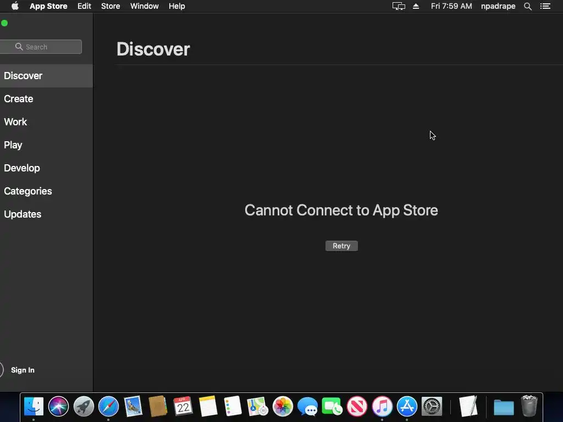Open the Window menu
This screenshot has width=563, height=422.
(145, 6)
